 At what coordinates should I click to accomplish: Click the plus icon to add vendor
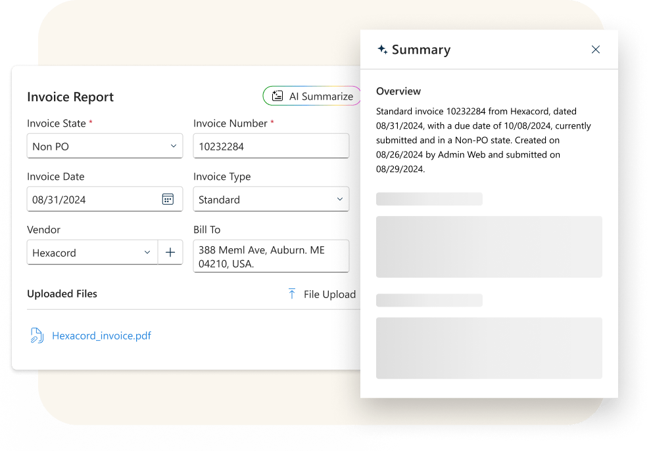click(170, 253)
